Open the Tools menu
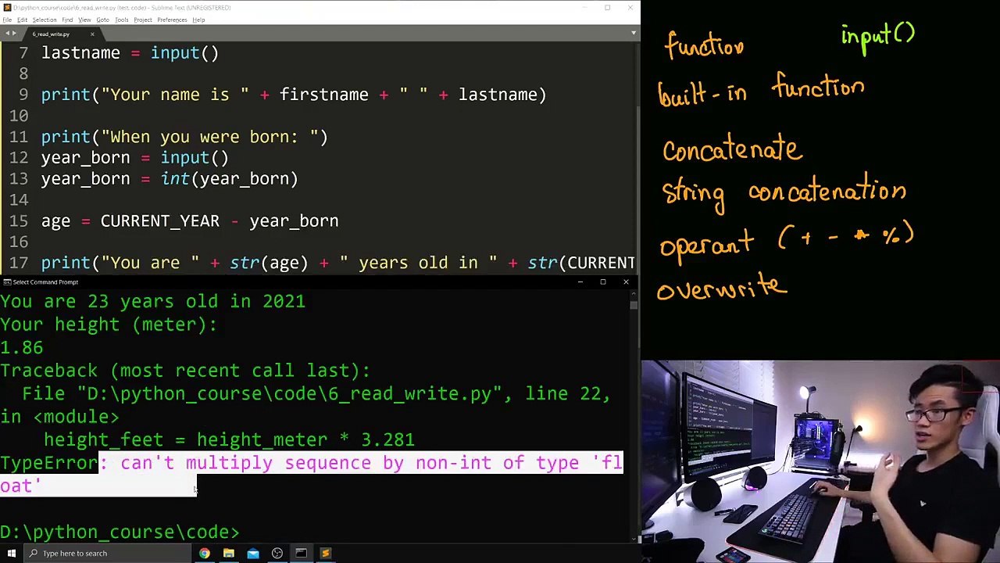1000x563 pixels. click(122, 20)
